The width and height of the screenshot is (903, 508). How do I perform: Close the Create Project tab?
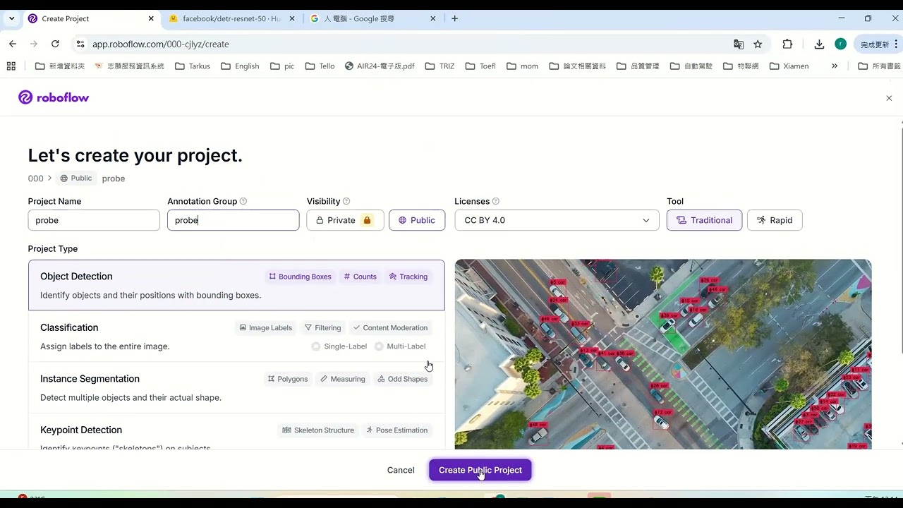click(152, 18)
